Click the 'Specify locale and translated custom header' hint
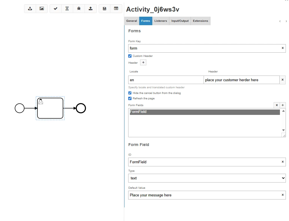Screen dimensions: 289x221 coord(157,87)
